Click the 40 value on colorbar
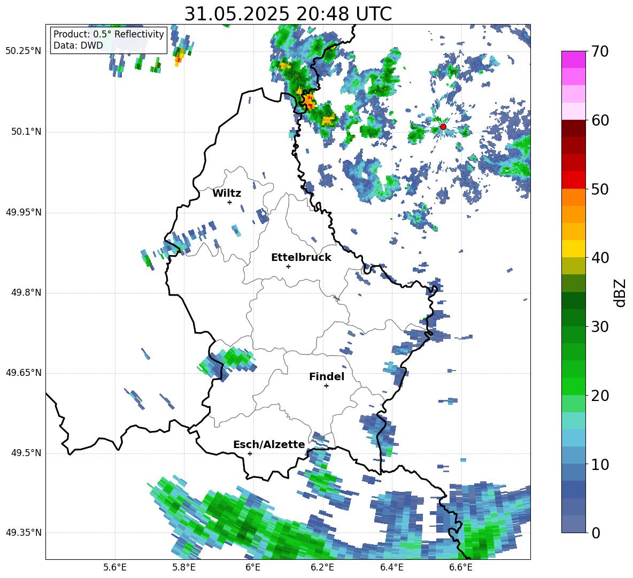 coord(599,258)
